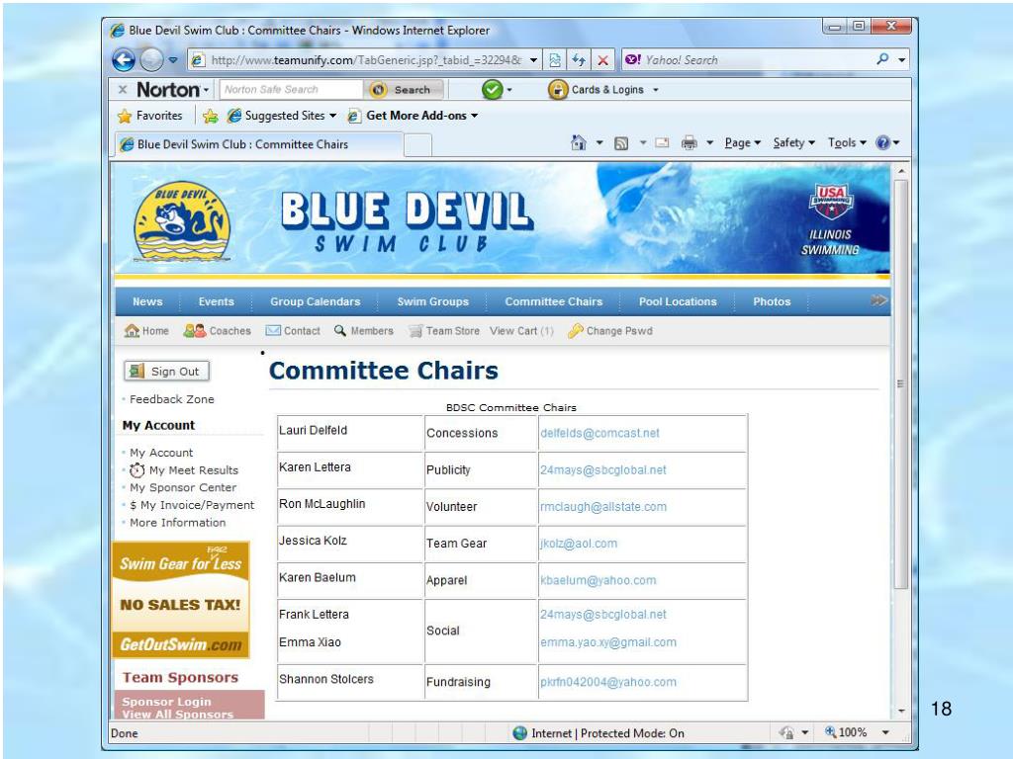This screenshot has width=1013, height=759.
Task: Click emma.yao.xy@gmail.com email link
Action: [x=608, y=642]
